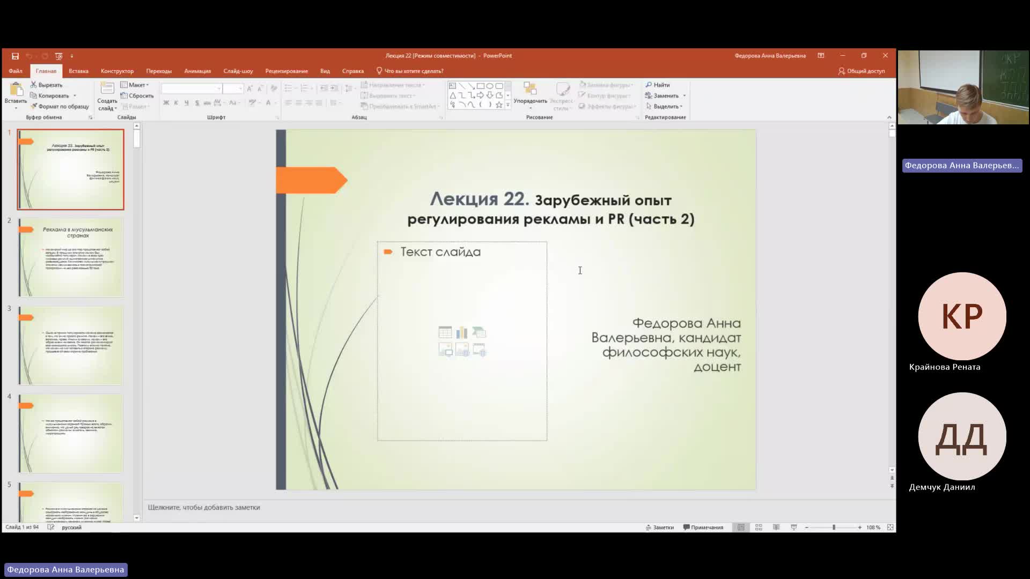Expand the Копировать dropdown arrow
The width and height of the screenshot is (1030, 579).
pyautogui.click(x=75, y=95)
